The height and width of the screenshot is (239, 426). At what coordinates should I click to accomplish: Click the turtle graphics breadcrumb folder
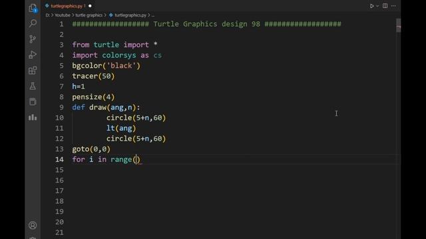(89, 15)
